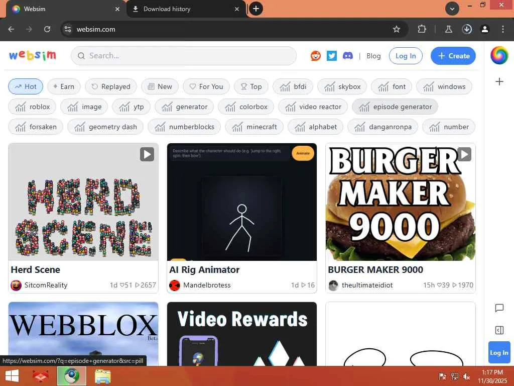Image resolution: width=514 pixels, height=386 pixels.
Task: Open the Chrome profile avatar icon
Action: coord(485,29)
